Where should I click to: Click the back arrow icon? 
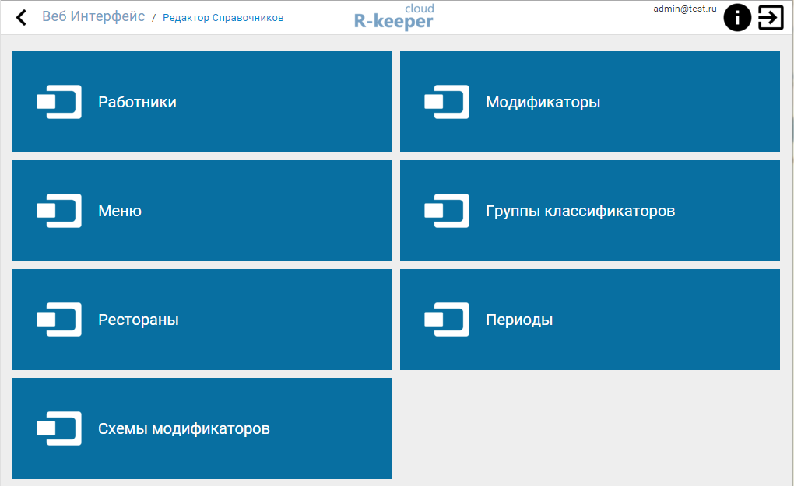pyautogui.click(x=21, y=17)
